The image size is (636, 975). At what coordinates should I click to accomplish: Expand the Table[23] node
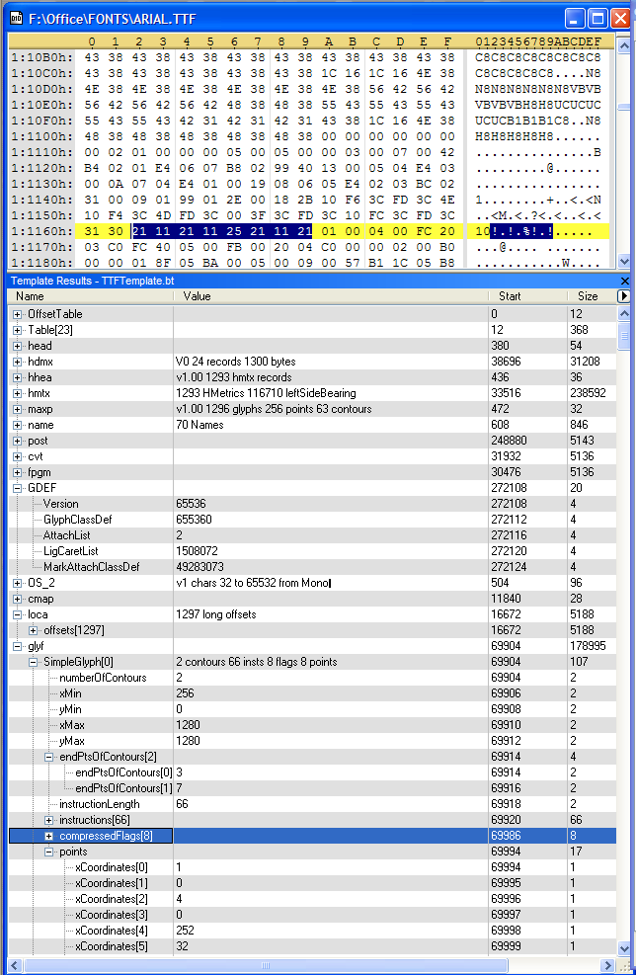point(18,330)
